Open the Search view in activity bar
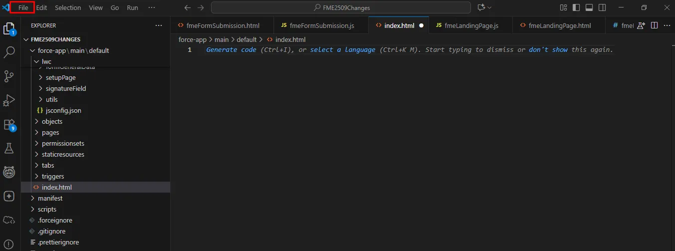The width and height of the screenshot is (675, 251). [x=9, y=52]
